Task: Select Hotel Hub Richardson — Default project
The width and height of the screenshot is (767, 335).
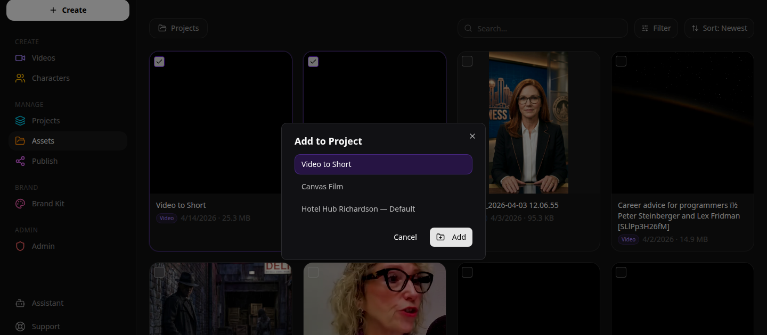Action: [x=383, y=209]
